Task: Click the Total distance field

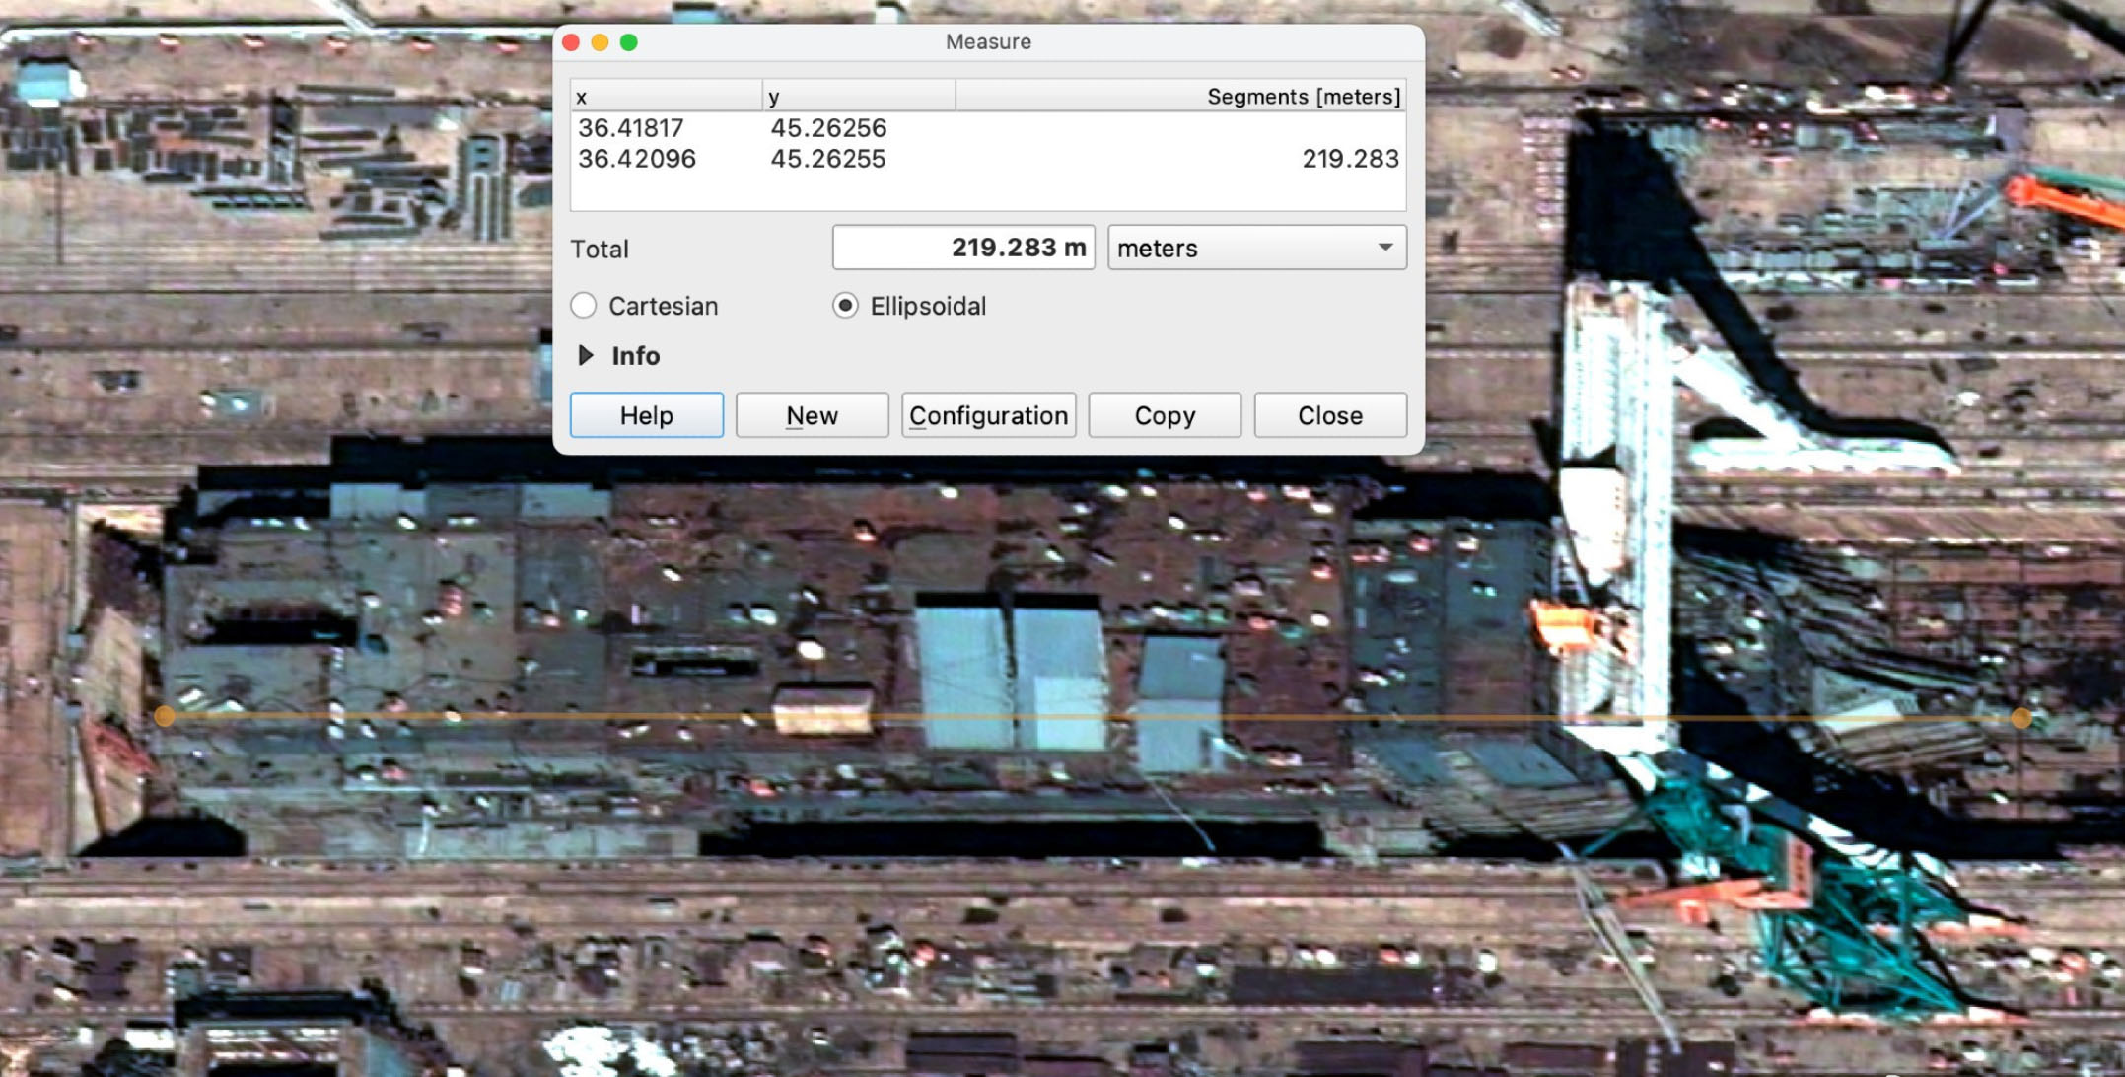Action: (963, 248)
